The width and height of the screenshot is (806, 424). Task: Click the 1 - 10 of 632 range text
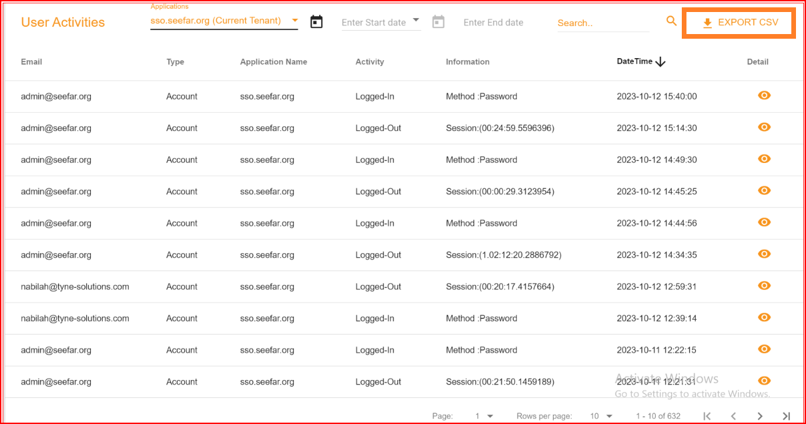click(x=658, y=416)
